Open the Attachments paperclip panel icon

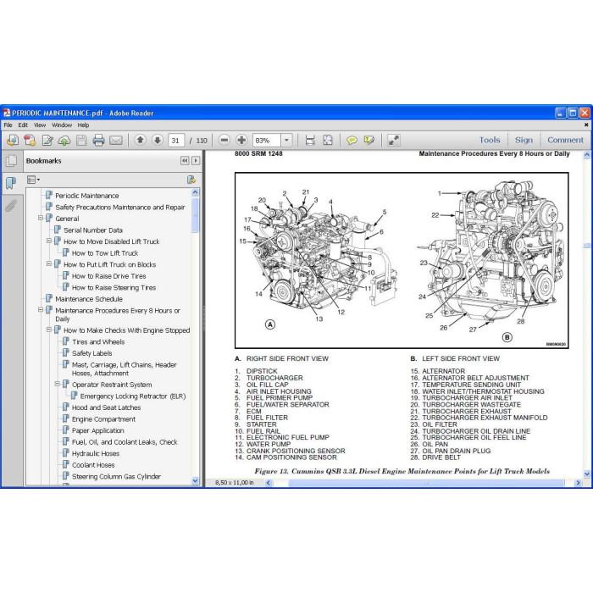coord(11,206)
